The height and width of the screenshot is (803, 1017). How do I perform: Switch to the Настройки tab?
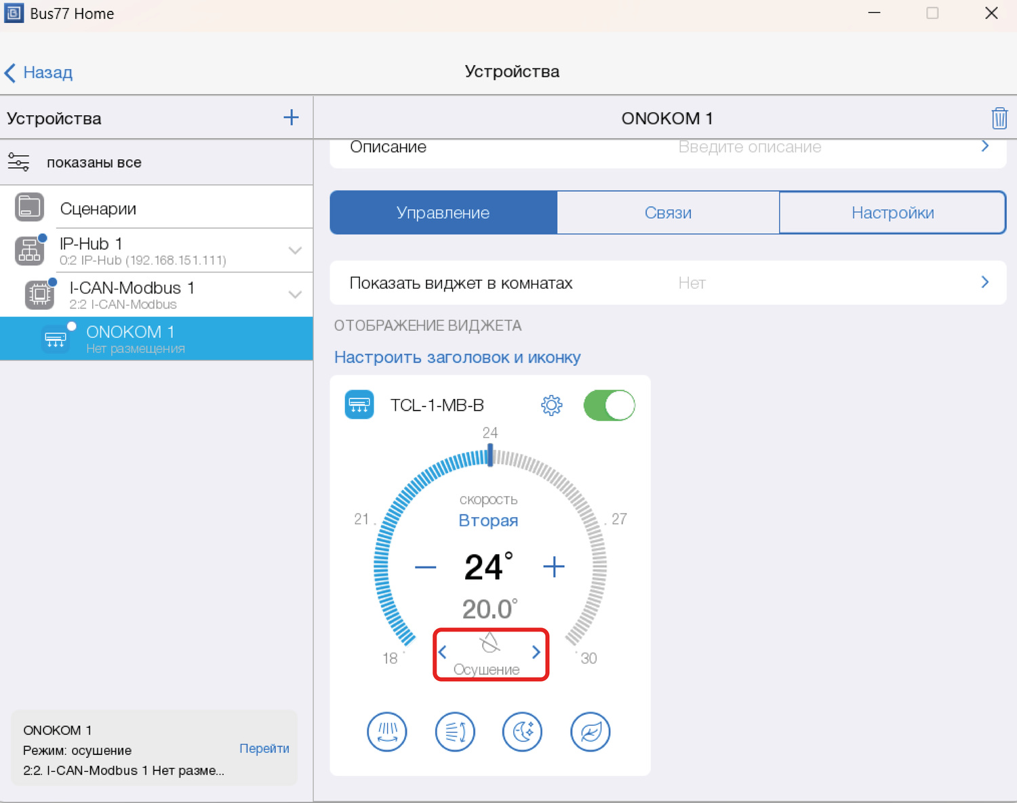coord(892,213)
